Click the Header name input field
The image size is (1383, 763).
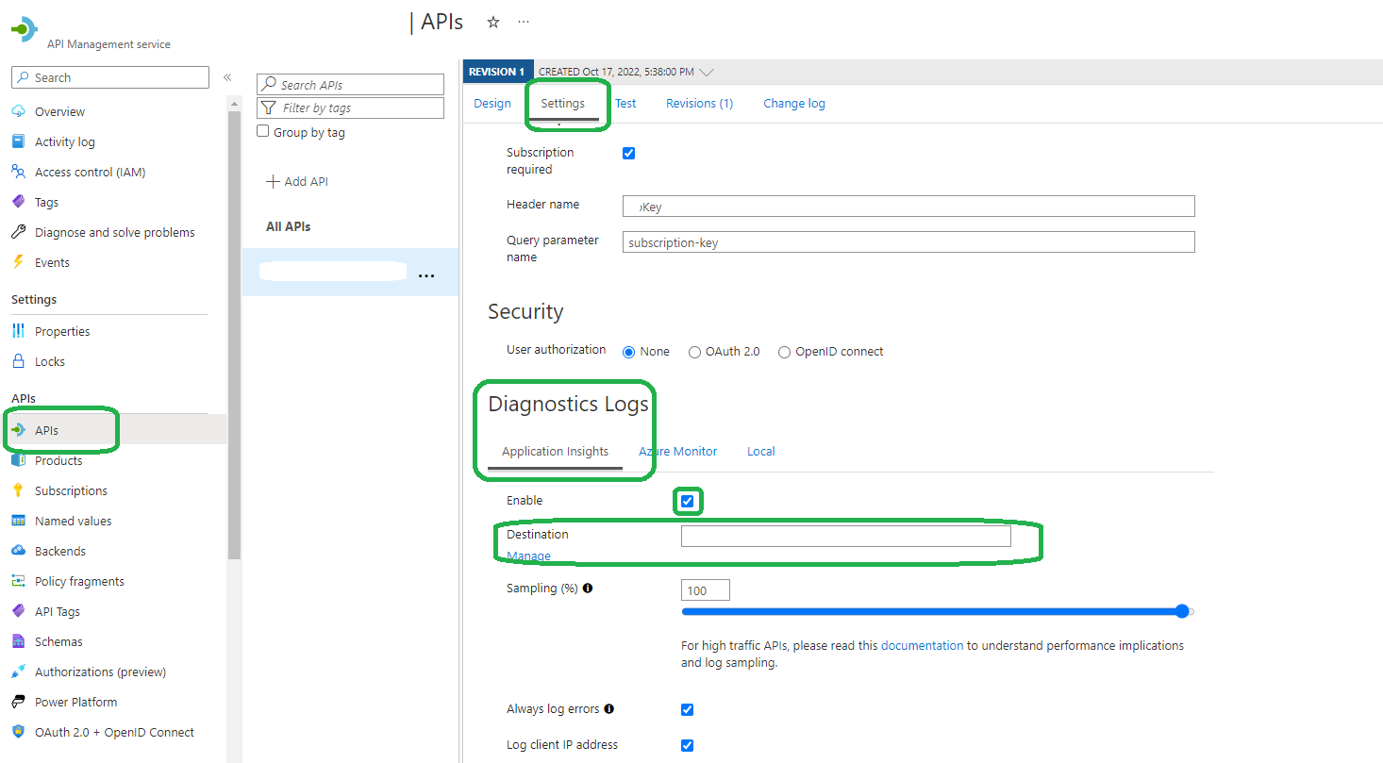pos(908,207)
